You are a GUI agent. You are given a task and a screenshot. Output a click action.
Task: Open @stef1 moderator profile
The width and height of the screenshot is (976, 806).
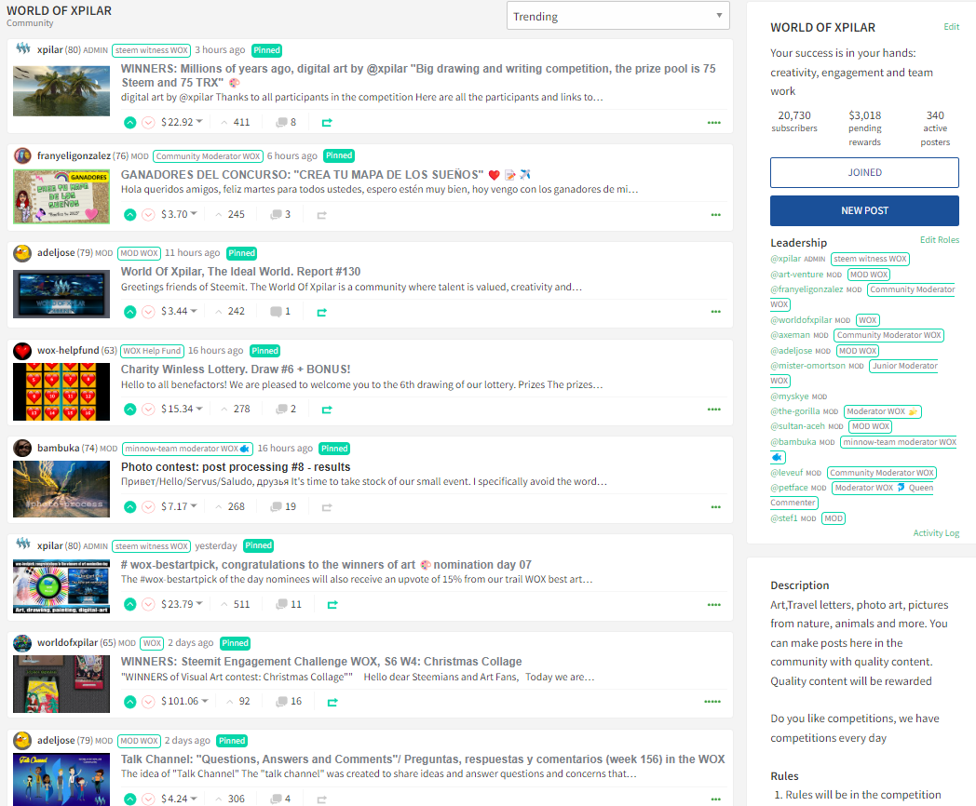783,518
